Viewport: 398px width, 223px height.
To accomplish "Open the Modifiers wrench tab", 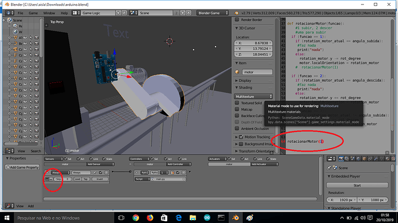I will click(376, 158).
